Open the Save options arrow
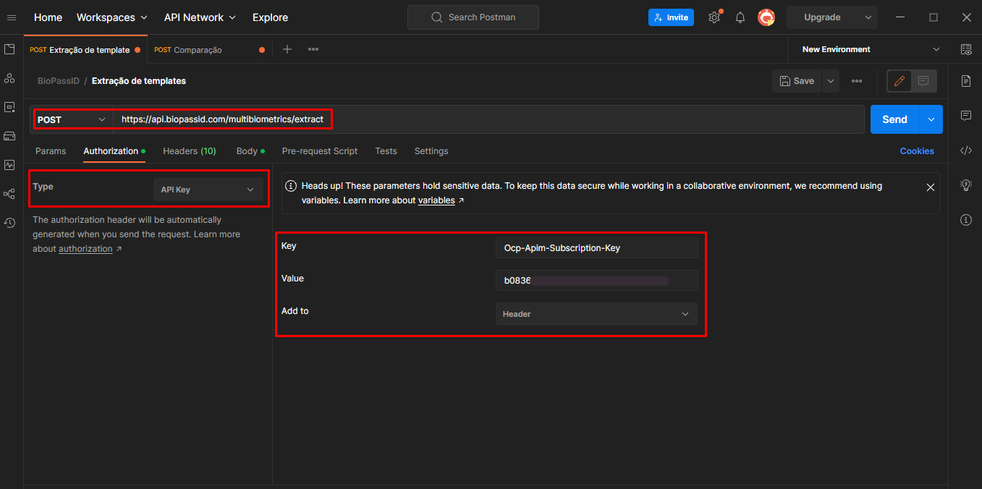This screenshot has width=982, height=489. [x=831, y=81]
